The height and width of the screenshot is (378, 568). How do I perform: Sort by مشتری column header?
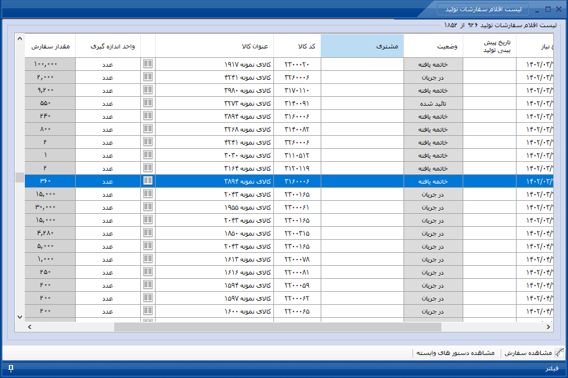coord(362,46)
